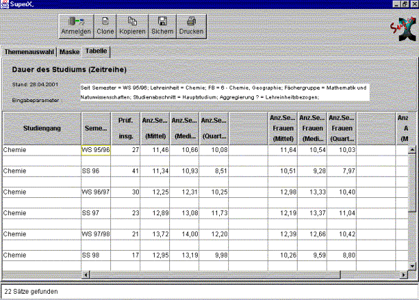Select the WS 95/96 semester cell
The image size is (419, 300).
click(x=95, y=150)
